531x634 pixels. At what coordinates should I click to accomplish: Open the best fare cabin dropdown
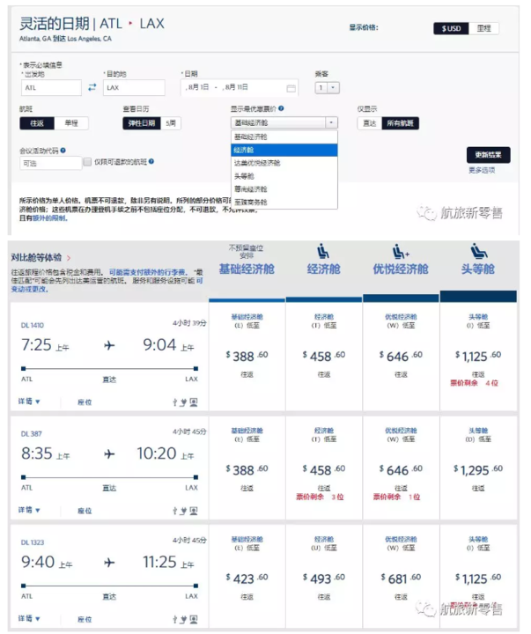tap(284, 122)
